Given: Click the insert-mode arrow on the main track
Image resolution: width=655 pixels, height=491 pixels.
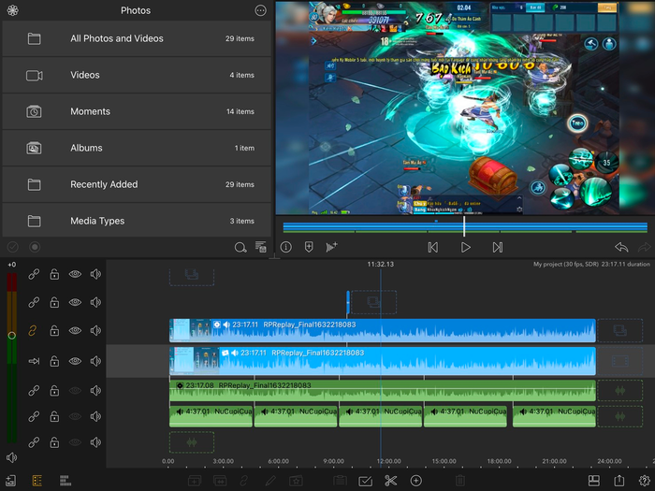Looking at the screenshot, I should pos(34,361).
